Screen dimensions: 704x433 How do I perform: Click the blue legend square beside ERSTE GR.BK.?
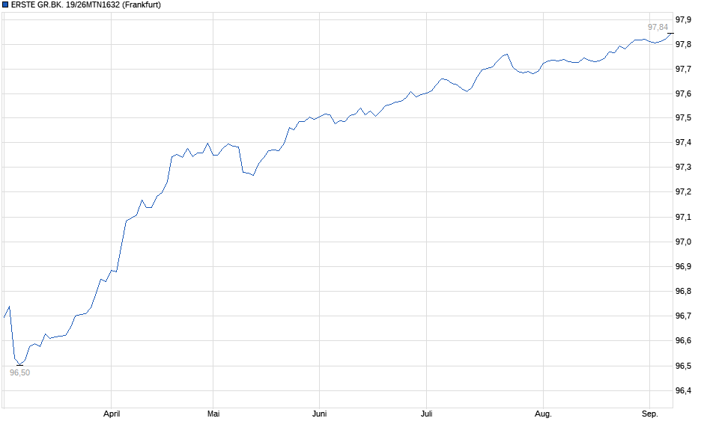click(x=5, y=5)
